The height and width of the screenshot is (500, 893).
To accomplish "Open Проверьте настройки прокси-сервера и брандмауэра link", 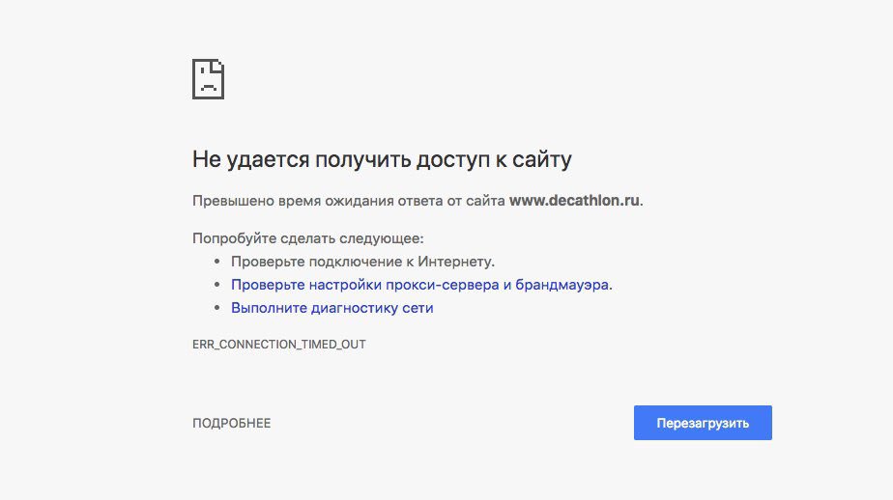I will click(419, 285).
